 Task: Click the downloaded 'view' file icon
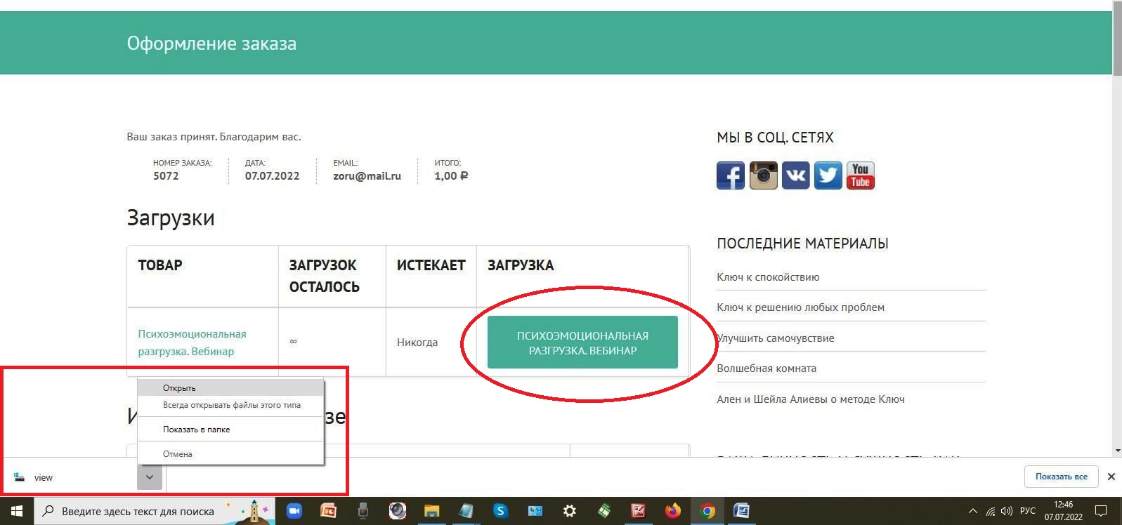tap(19, 477)
